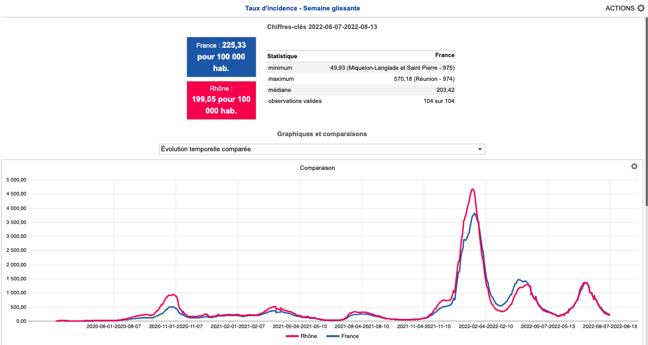Expand the Évolution temporelle comparée dropdown

coord(322,149)
